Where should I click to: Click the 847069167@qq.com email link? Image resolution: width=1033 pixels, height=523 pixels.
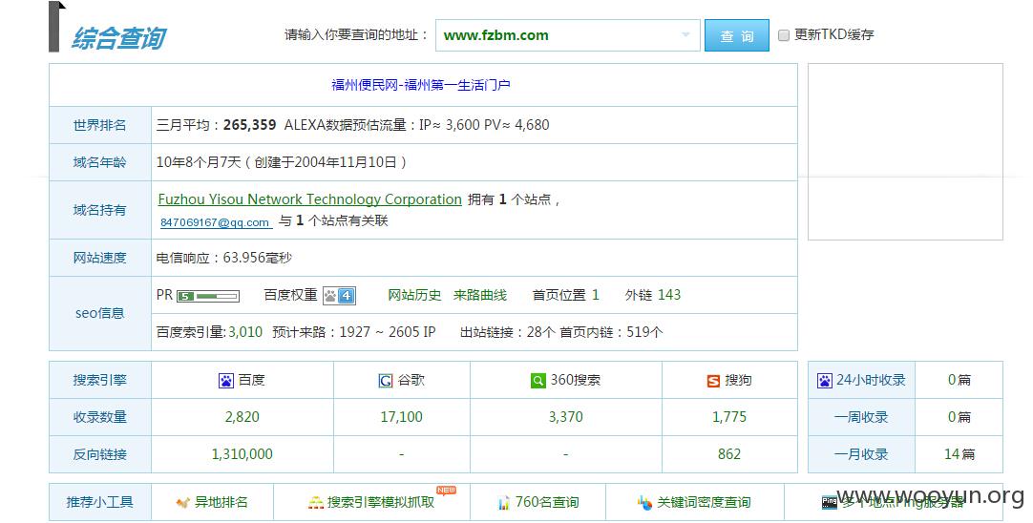coord(215,222)
